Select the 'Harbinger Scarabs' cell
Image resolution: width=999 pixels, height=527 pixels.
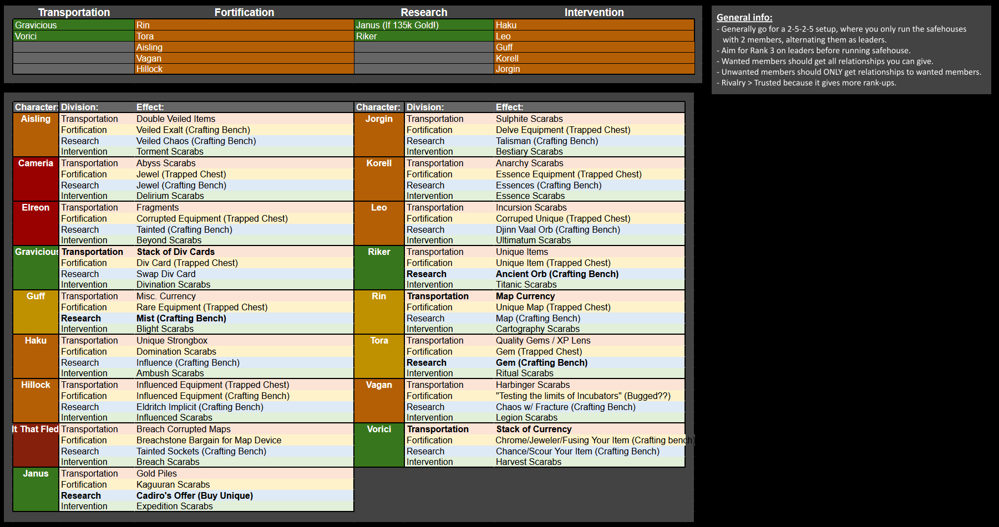589,385
